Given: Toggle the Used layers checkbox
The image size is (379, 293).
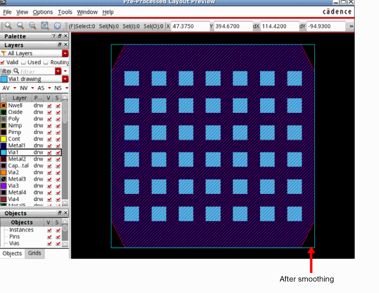Looking at the screenshot, I should click(x=24, y=62).
